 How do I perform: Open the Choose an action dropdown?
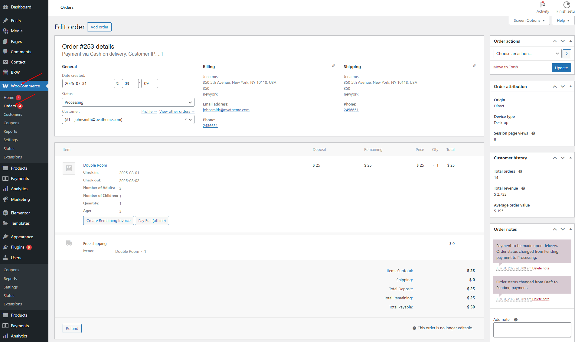tap(527, 54)
